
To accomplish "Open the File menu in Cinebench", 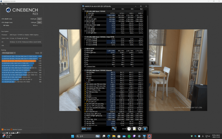I will pos(2,4).
